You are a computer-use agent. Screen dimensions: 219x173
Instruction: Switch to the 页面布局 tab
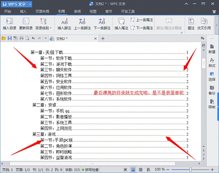(42, 11)
